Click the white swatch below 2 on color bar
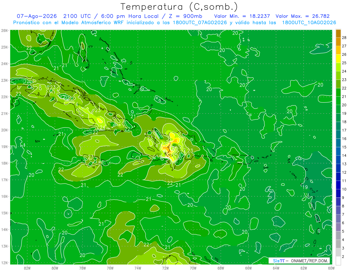The image size is (352, 272). pyautogui.click(x=338, y=261)
